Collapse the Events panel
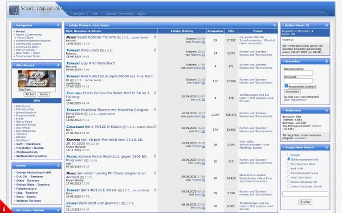Screen dimensions: 342x213 tap(58, 166)
